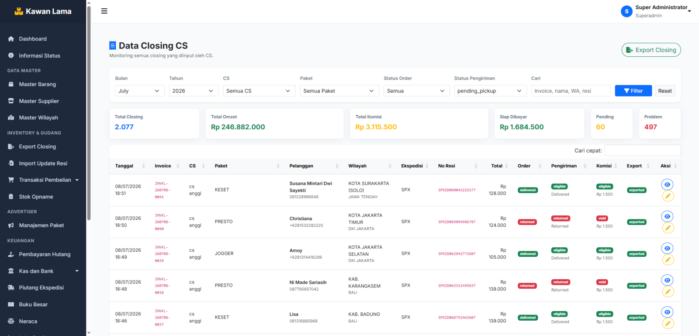This screenshot has width=699, height=336.
Task: View Lisa's order using the eye icon
Action: pyautogui.click(x=667, y=312)
